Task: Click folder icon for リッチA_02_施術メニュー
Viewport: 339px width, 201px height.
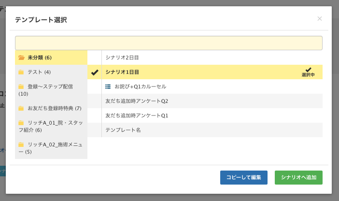Action: tap(21, 144)
